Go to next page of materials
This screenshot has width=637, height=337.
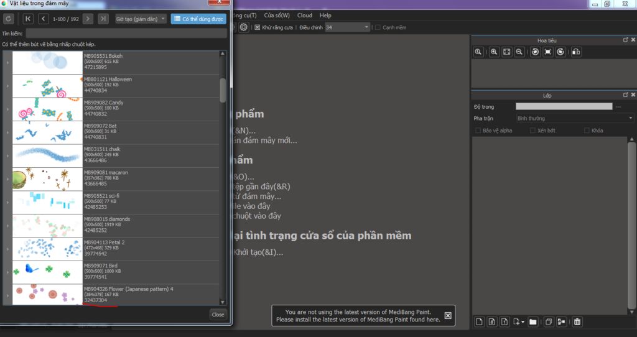coord(88,19)
